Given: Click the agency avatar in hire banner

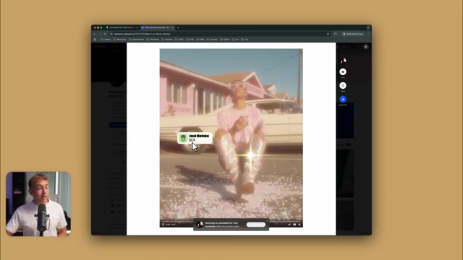Looking at the screenshot, I should click(x=200, y=225).
